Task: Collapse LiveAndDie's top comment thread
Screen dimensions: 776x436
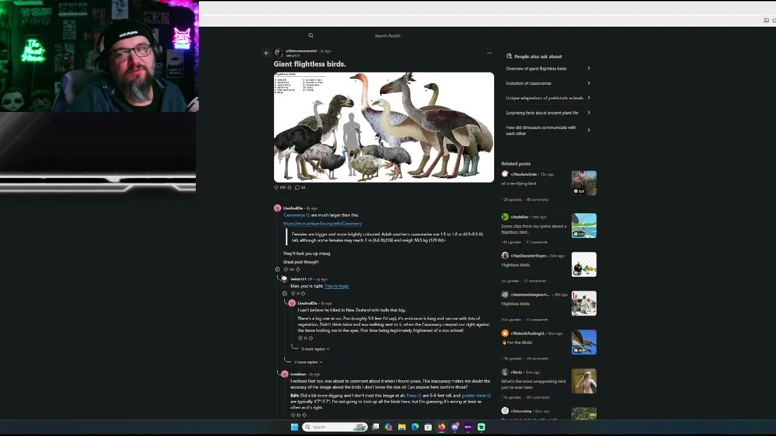Action: coord(278,269)
